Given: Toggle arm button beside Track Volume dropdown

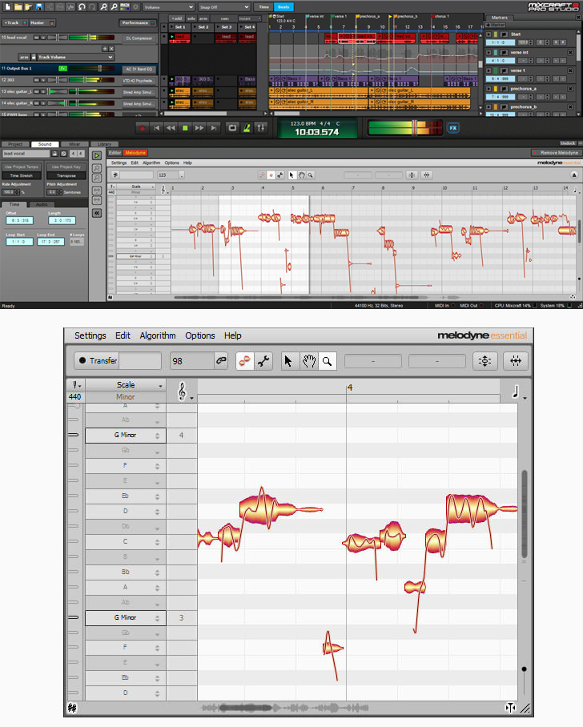Looking at the screenshot, I should pyautogui.click(x=24, y=57).
